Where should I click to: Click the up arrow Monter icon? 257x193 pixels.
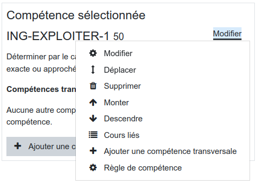(x=93, y=103)
